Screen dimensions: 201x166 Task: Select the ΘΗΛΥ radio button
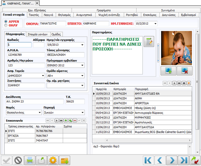click(6, 25)
